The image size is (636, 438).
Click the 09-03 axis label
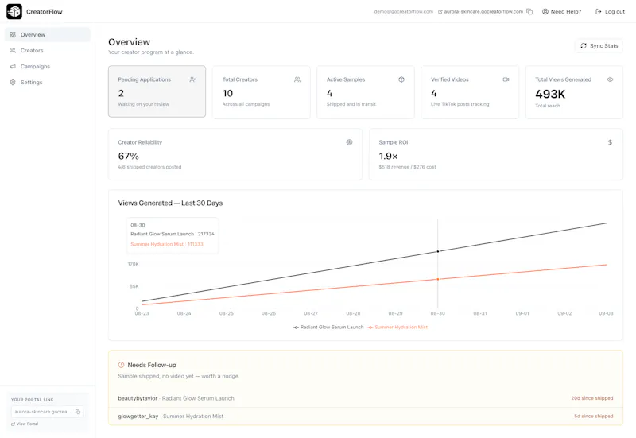(606, 313)
